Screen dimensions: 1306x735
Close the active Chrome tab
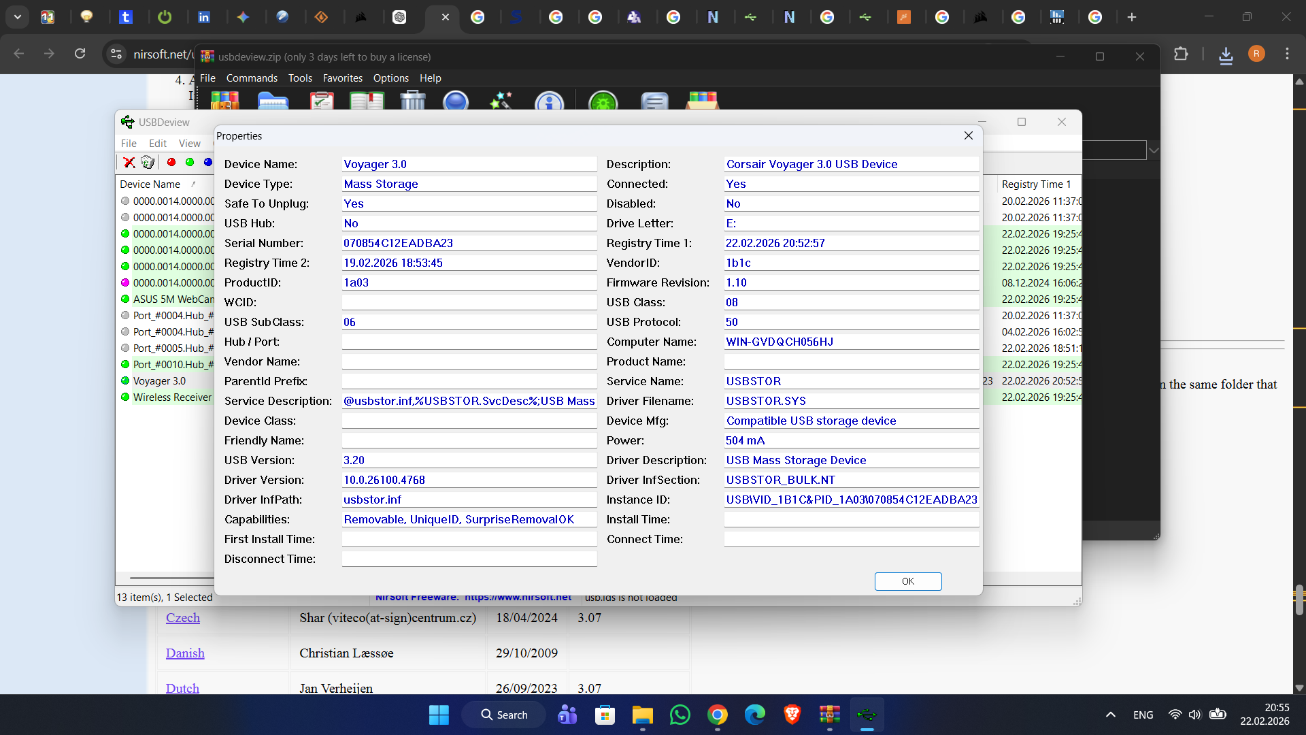click(446, 17)
